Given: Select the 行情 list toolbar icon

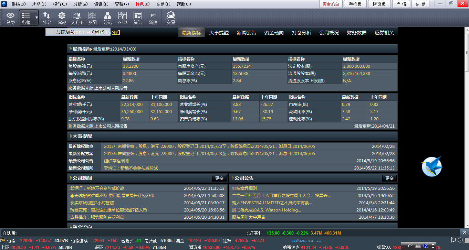Looking at the screenshot, I should click(x=26, y=18).
